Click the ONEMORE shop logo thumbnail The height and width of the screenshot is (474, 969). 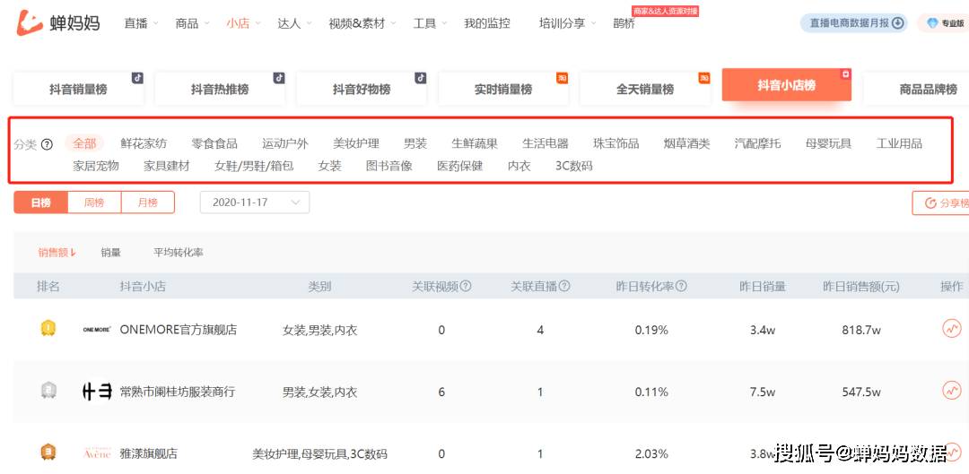[x=97, y=331]
